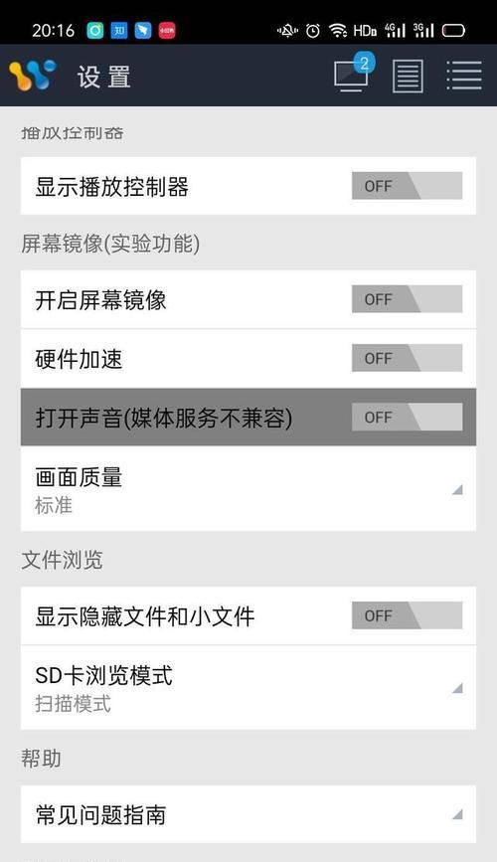The height and width of the screenshot is (862, 497).
Task: Open the hamburger menu icon
Action: coord(464,76)
